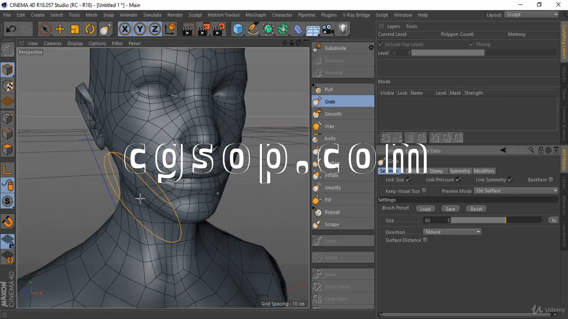Choose the Smooth sculpt brush

(333, 114)
